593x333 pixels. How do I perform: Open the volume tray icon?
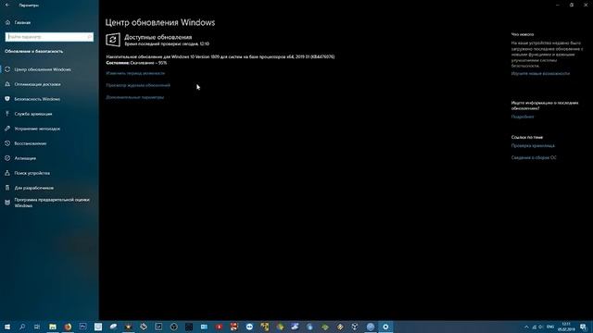[541, 327]
